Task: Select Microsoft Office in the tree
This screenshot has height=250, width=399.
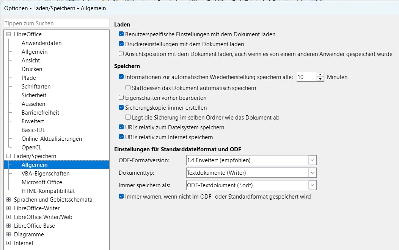Action: point(42,182)
